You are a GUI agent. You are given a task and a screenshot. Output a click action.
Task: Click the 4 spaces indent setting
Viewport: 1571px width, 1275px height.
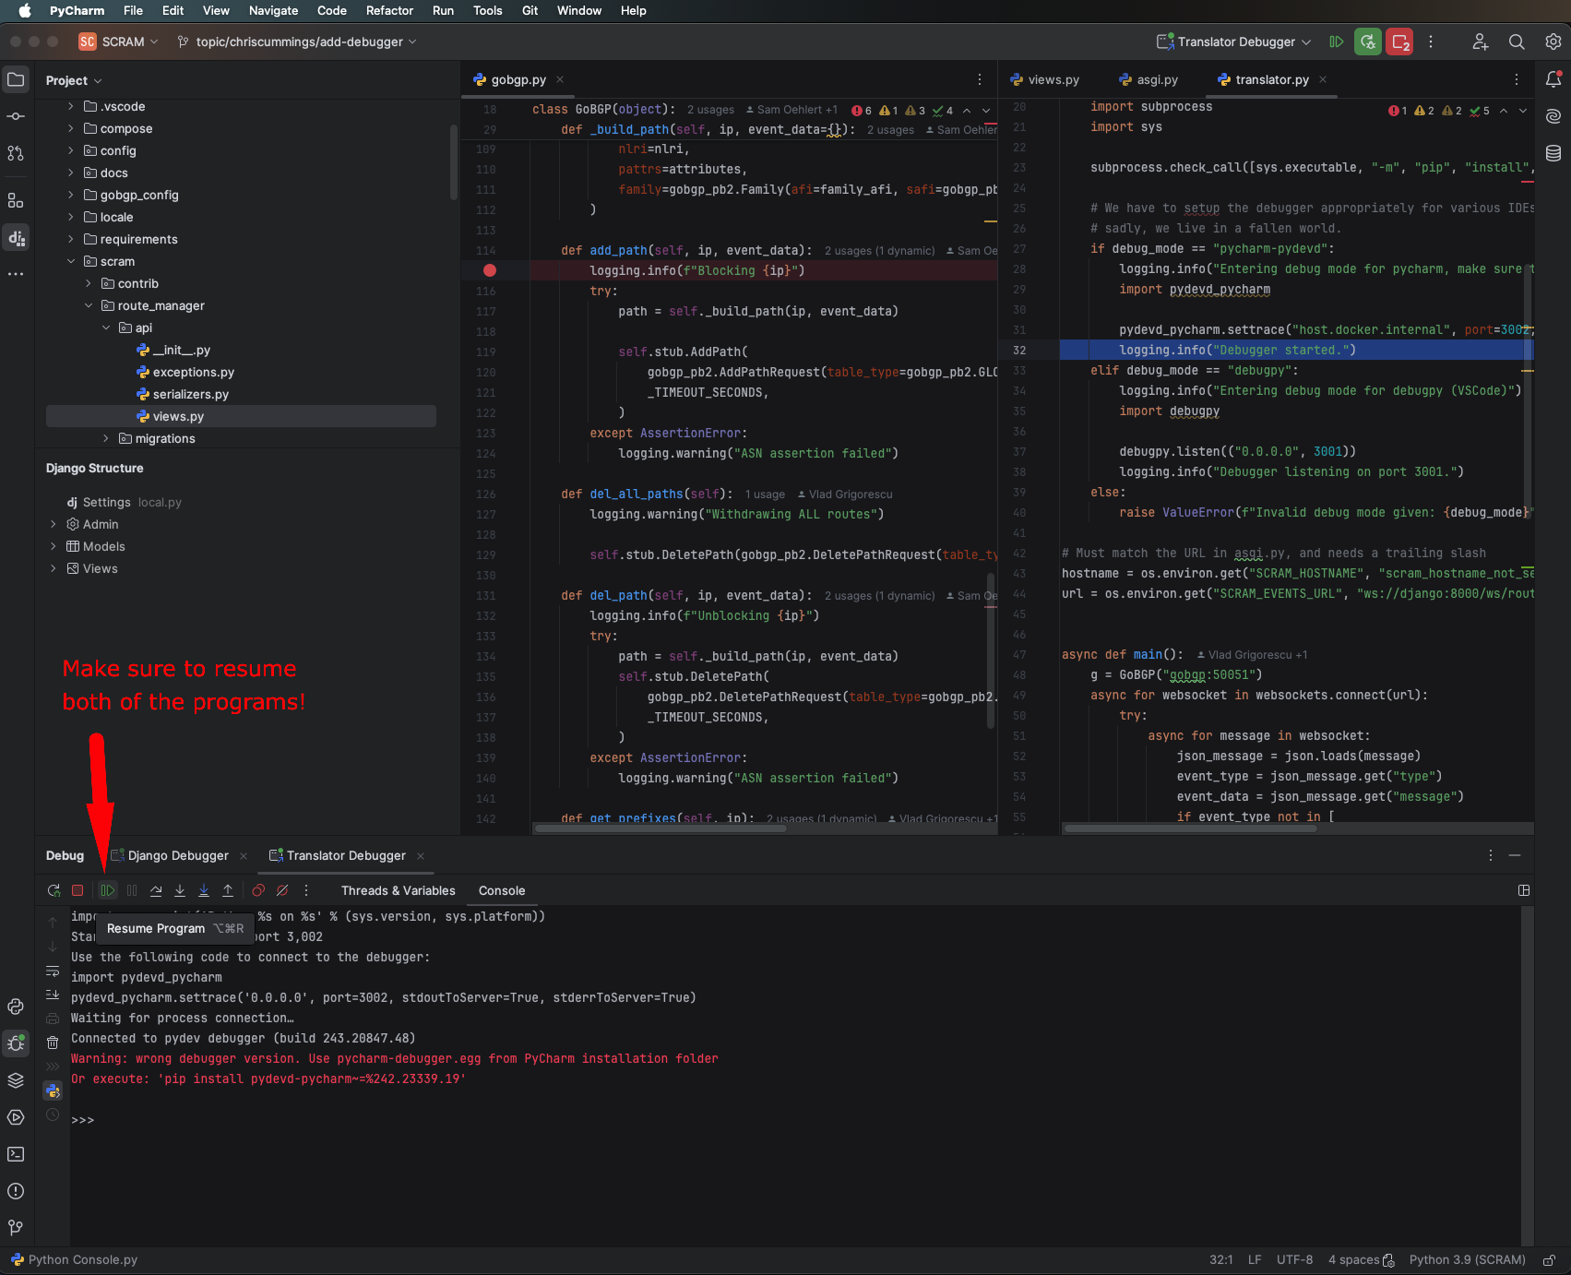pyautogui.click(x=1361, y=1259)
